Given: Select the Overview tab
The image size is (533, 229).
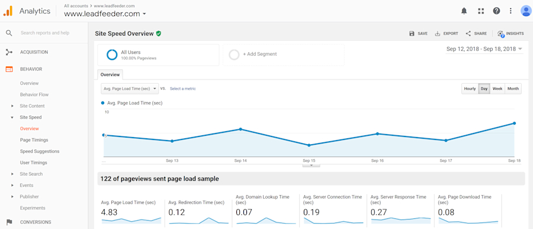Looking at the screenshot, I should (110, 75).
